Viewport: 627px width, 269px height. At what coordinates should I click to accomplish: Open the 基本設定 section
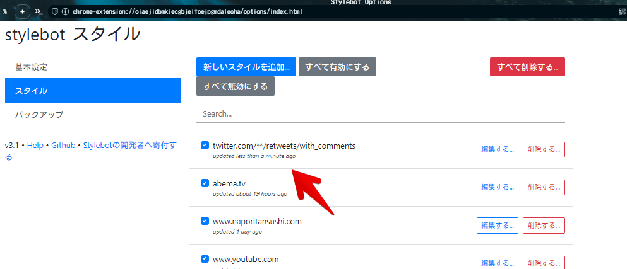click(93, 67)
